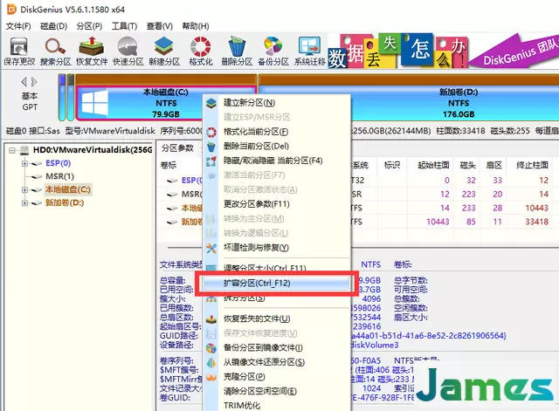The image size is (559, 411).
Task: Select 清除分区空闲空间(E) menu entry
Action: click(x=276, y=392)
